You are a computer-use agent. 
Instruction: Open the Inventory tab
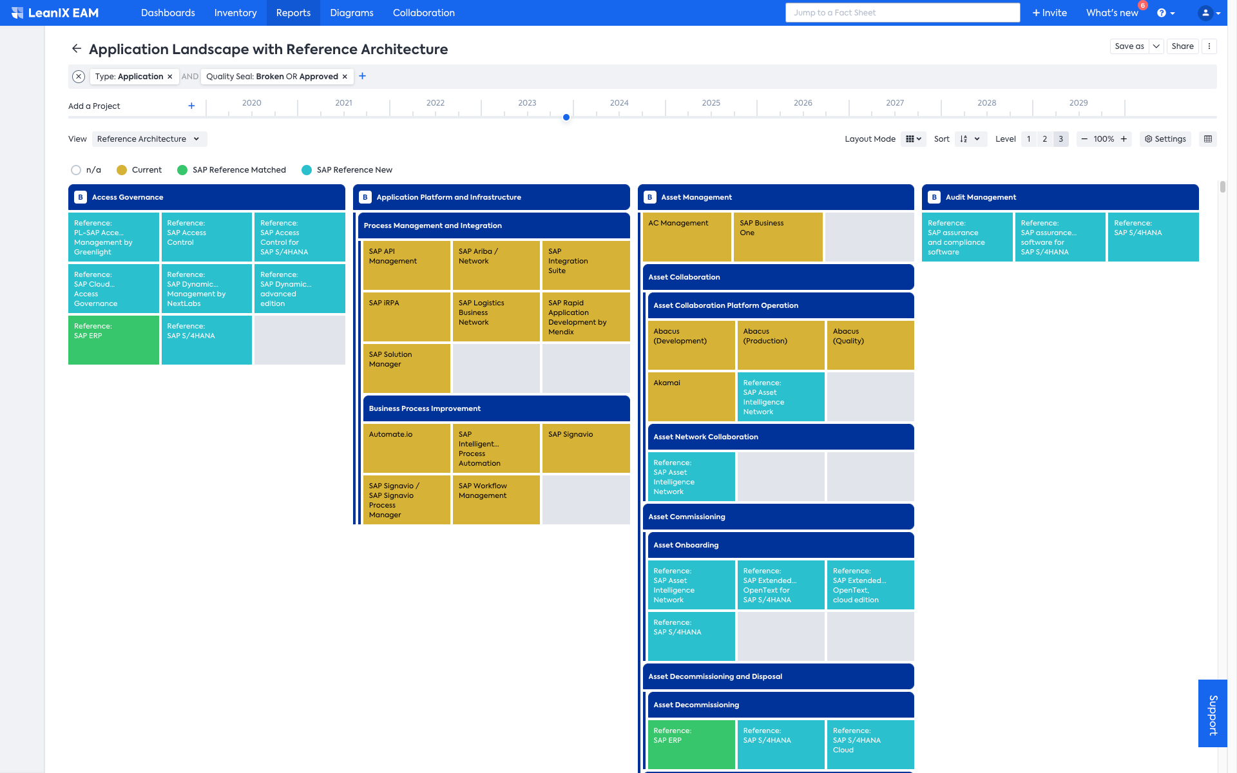point(235,13)
